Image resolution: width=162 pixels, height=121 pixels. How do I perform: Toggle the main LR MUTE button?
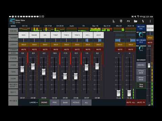click(150, 43)
